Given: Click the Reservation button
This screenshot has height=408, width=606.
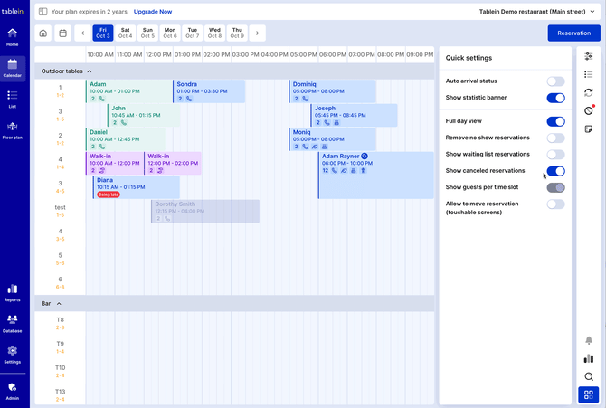Looking at the screenshot, I should pyautogui.click(x=573, y=33).
